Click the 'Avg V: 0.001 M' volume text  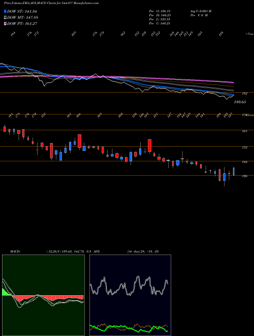coord(201,11)
